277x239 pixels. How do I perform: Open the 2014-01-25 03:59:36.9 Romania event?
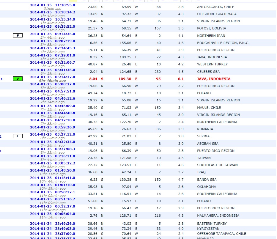point(52,127)
